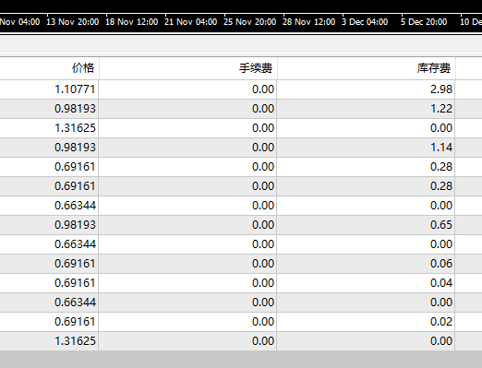Select the 18 Nov 12:00 timeline label
The image size is (482, 368).
click(132, 22)
